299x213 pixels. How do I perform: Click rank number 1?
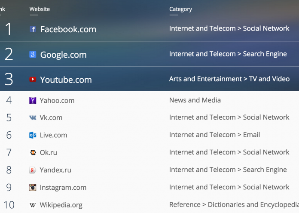[9, 29]
